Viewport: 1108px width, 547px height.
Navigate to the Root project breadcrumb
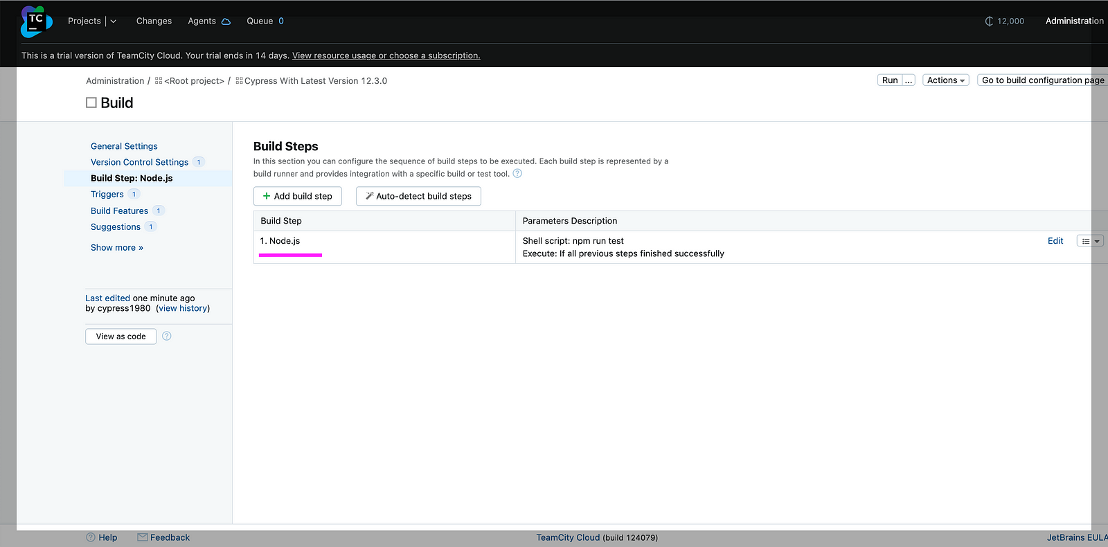pos(195,81)
